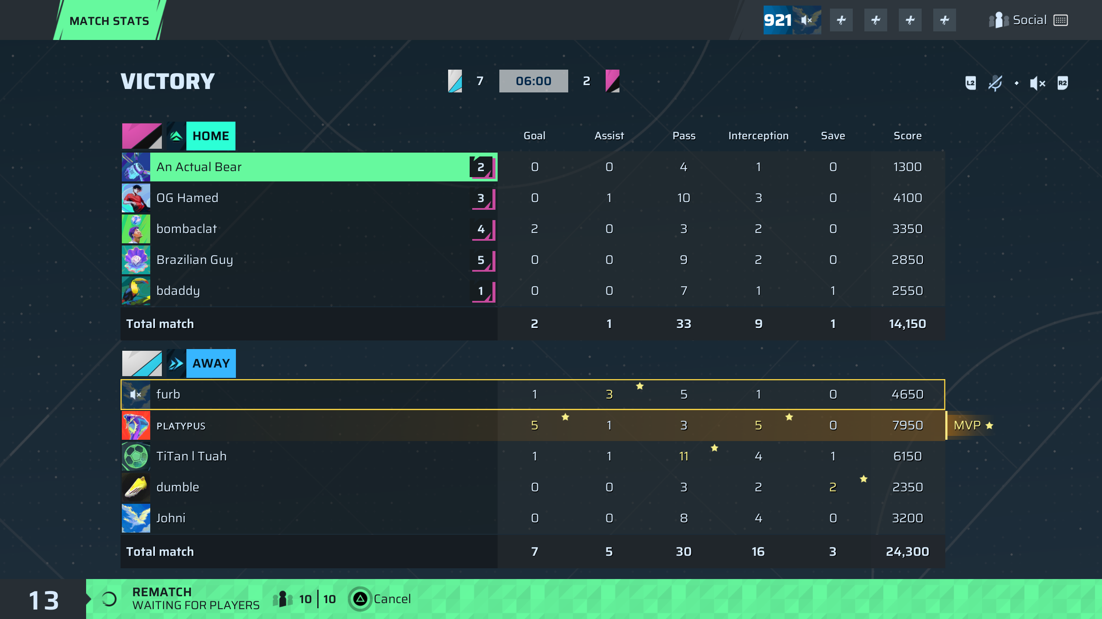Click the star next to furb's assists
The width and height of the screenshot is (1102, 619).
[x=640, y=386]
